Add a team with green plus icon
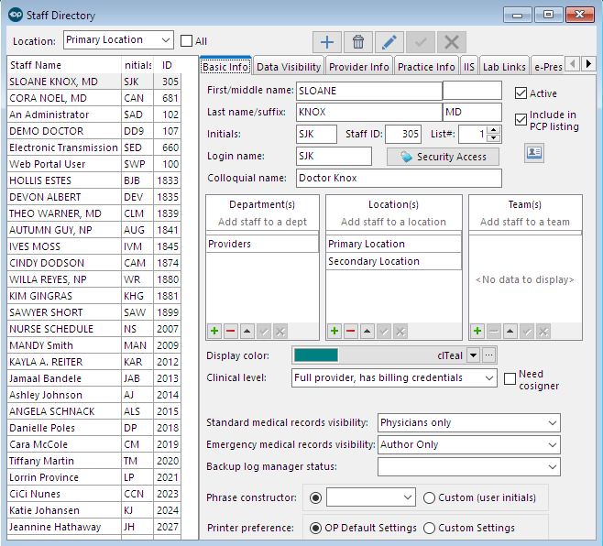603x546 pixels. tap(477, 331)
